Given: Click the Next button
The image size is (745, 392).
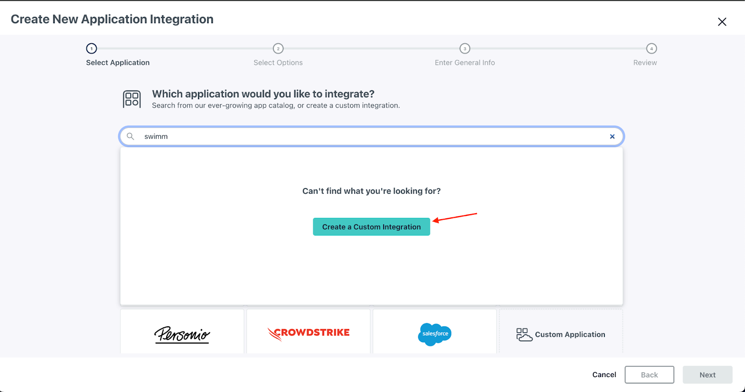Looking at the screenshot, I should coord(707,375).
